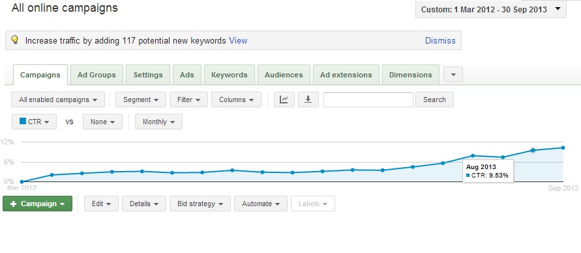Expand the All enabled campaigns filter
Viewport: 581px width, 253px height.
pyautogui.click(x=58, y=100)
